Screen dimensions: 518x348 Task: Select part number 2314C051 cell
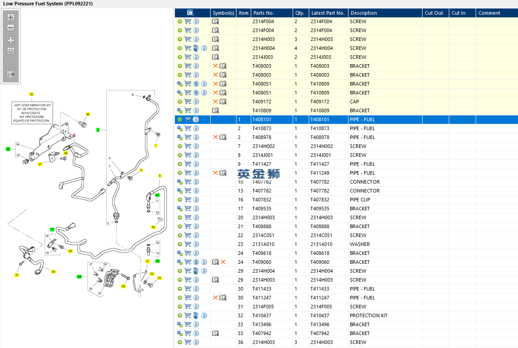pos(272,235)
